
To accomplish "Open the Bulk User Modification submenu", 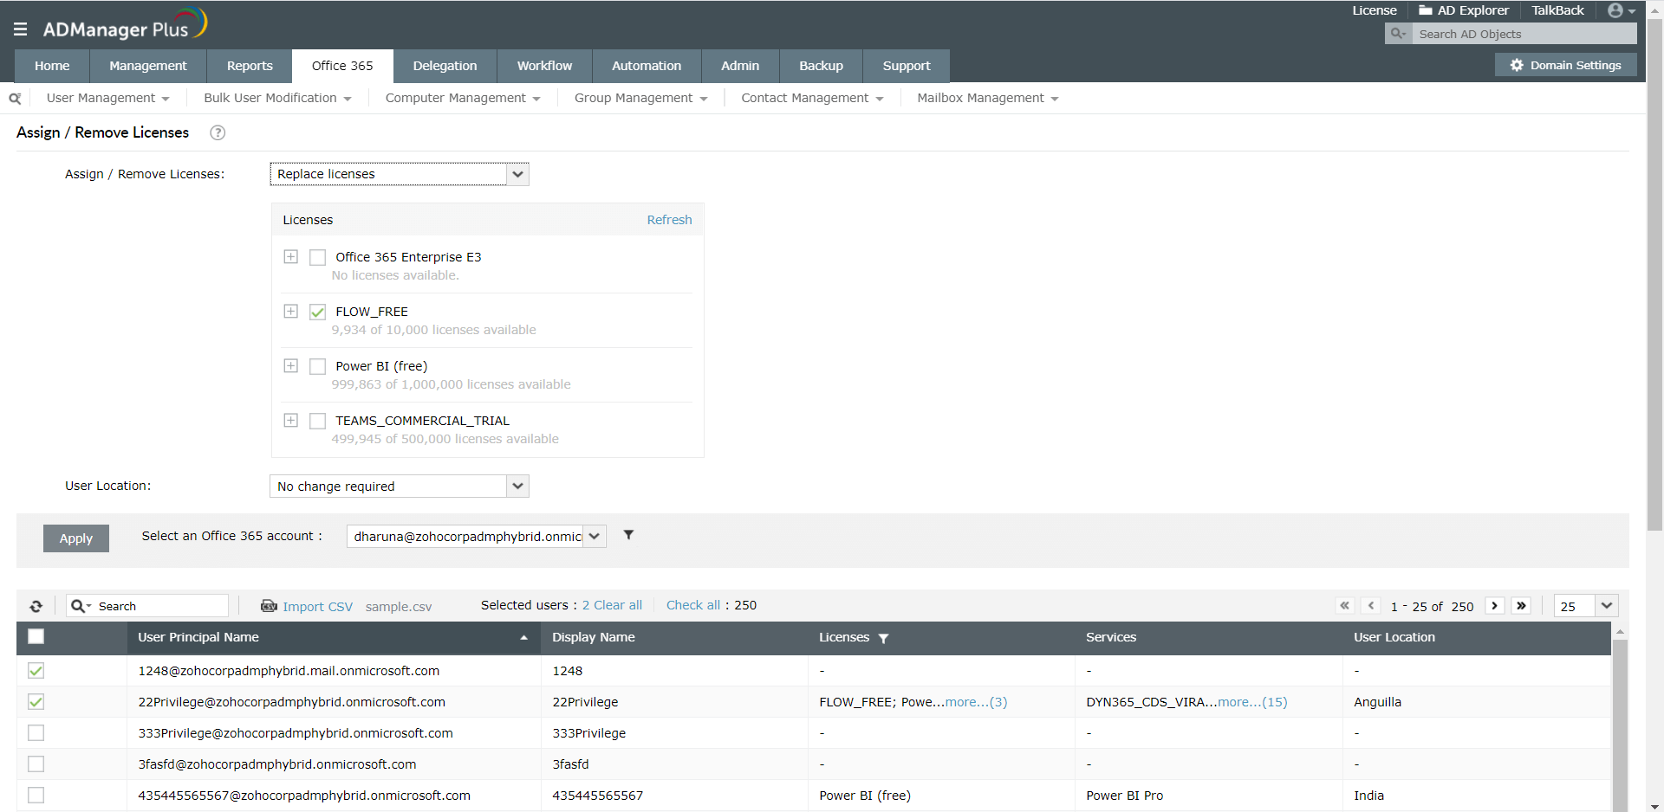I will tap(277, 99).
